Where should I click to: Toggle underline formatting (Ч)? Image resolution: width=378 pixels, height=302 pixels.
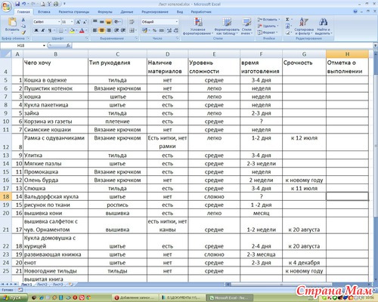point(50,30)
